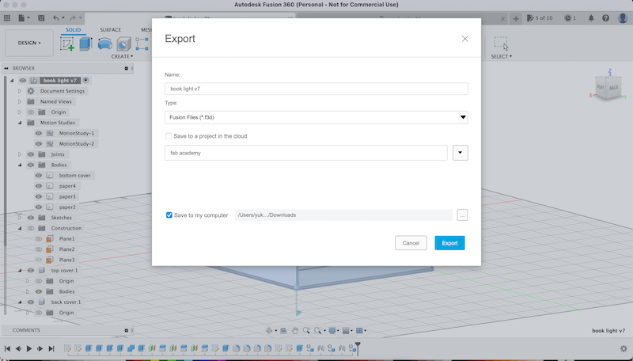Open Grid and Snaps settings

tap(346, 331)
